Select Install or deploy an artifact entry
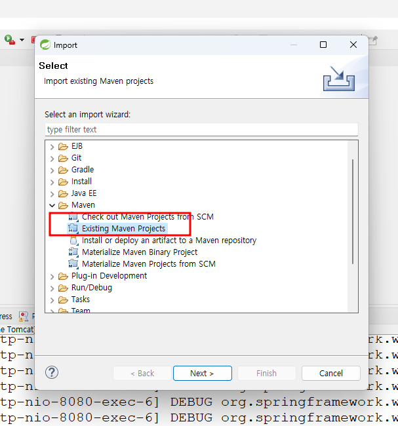398x426 pixels. pos(169,241)
